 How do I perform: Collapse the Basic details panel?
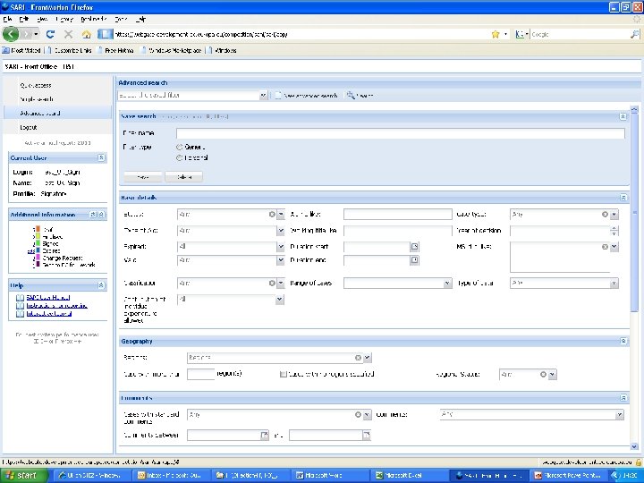[623, 198]
